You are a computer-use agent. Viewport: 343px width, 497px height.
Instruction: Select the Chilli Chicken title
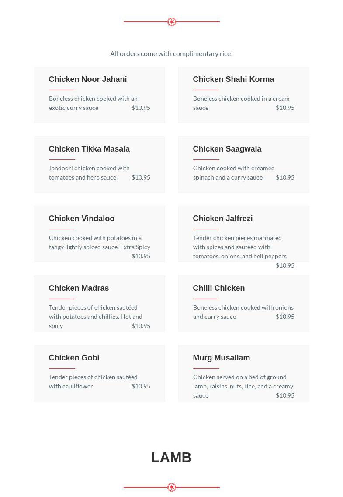[219, 288]
